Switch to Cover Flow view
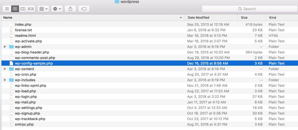This screenshot has width=298, height=130. [x=31, y=9]
